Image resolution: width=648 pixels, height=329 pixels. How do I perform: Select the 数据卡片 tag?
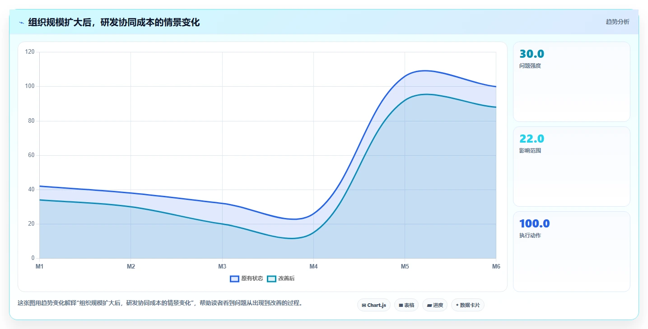click(468, 305)
